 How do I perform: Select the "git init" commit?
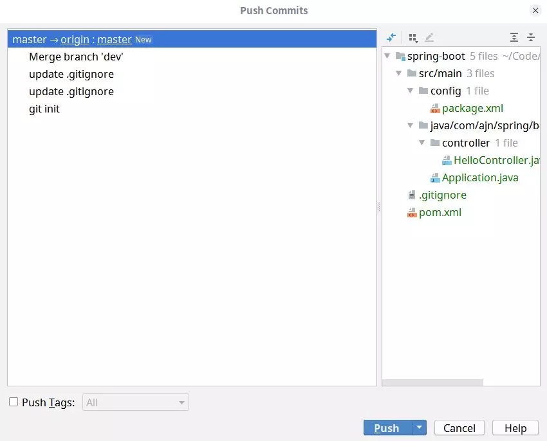pos(44,109)
